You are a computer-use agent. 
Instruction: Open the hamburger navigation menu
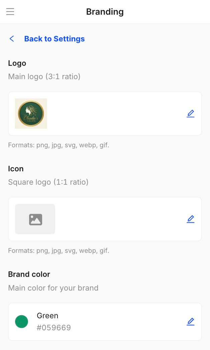tap(10, 11)
